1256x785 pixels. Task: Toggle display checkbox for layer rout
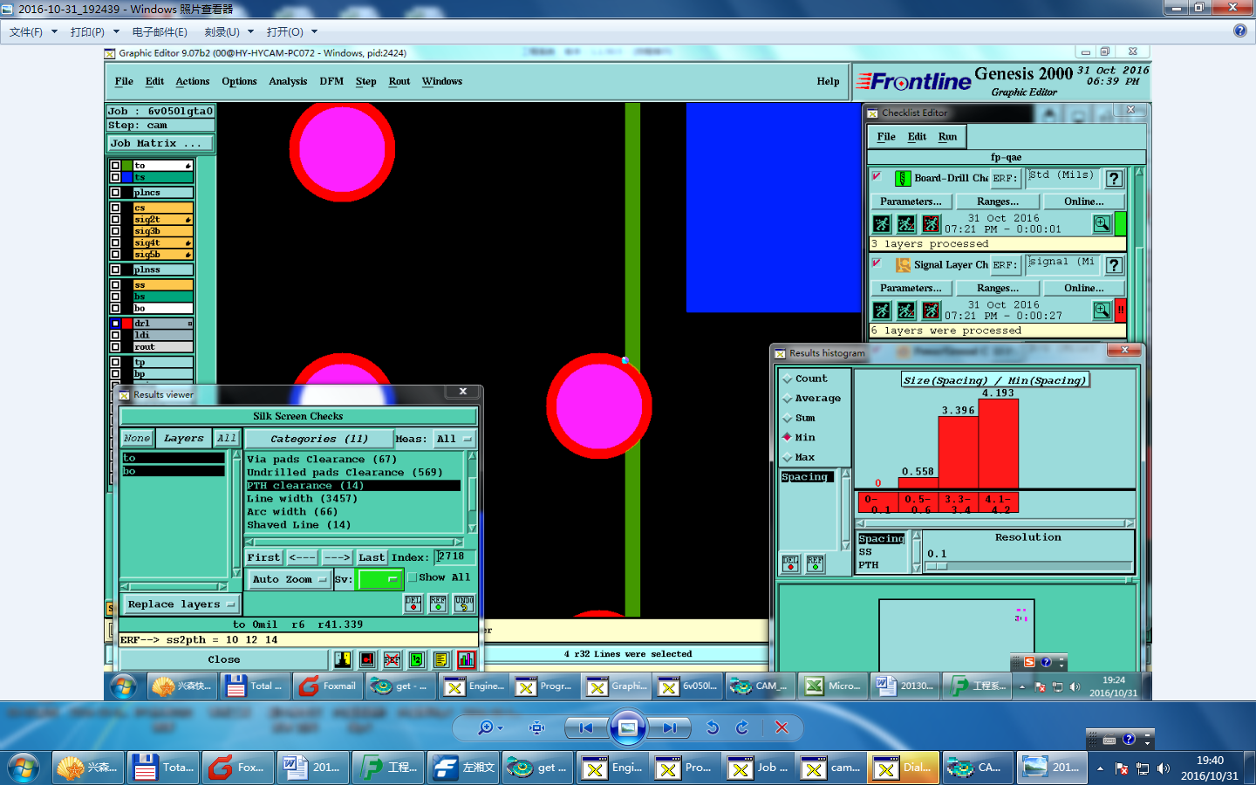[x=115, y=347]
